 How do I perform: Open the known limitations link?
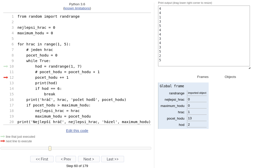click(x=77, y=8)
